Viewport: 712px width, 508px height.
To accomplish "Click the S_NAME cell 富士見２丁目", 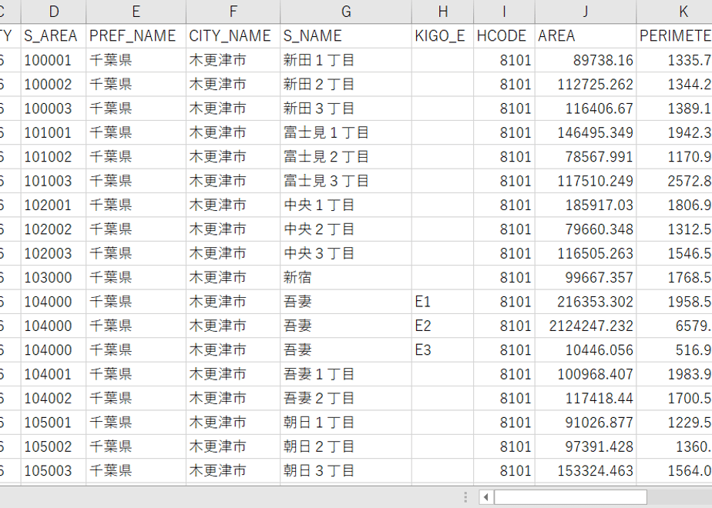I will pyautogui.click(x=346, y=157).
